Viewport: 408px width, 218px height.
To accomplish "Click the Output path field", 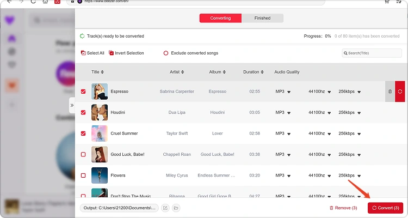I will (x=119, y=208).
